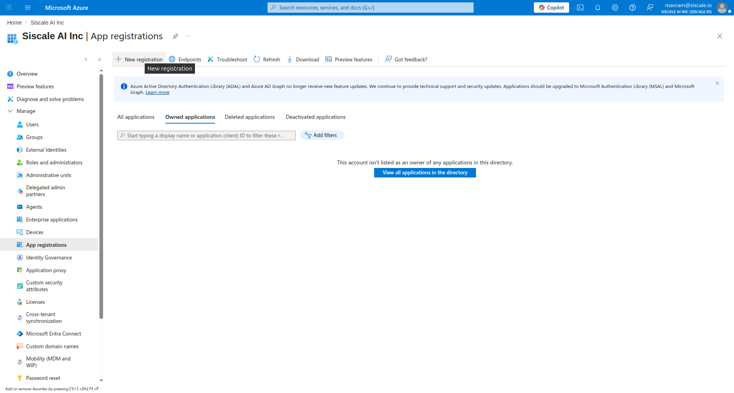
Task: Click New registration
Action: tap(139, 59)
